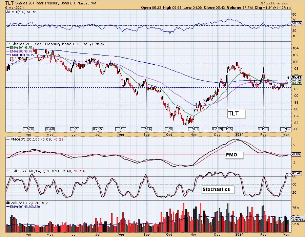Viewport: 305px width, 237px height.
Task: Click the 95.43 last price flag
Action: [297, 77]
